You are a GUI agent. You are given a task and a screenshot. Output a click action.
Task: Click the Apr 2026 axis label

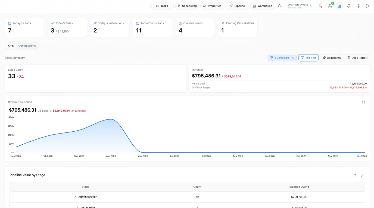(111, 156)
